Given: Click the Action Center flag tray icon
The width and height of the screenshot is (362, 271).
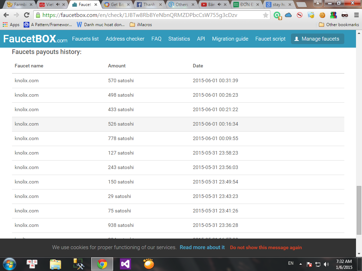Looking at the screenshot, I should pos(309,264).
